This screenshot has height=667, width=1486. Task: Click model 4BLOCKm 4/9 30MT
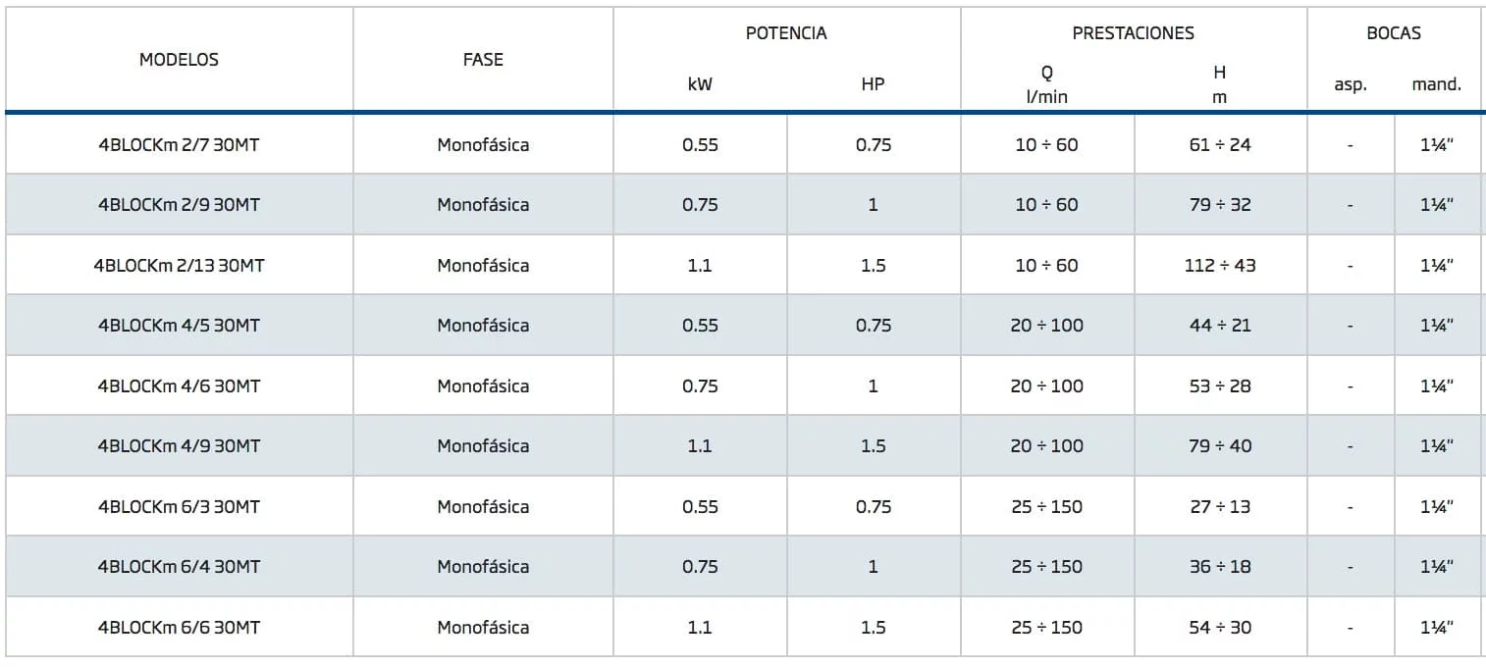click(x=179, y=446)
